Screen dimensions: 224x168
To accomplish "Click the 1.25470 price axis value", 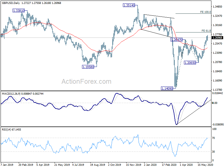I will click(218, 44).
